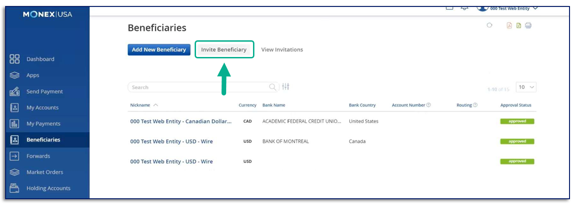Viewport: 576px width, 208px height.
Task: Go to Dashboard in the sidebar
Action: pos(40,59)
